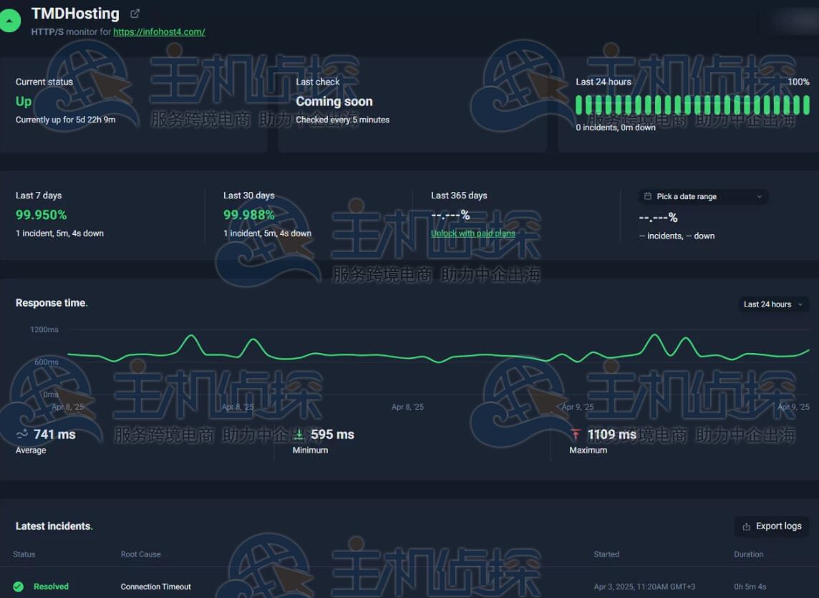Click the last bar in the Last 24 hours uptime strip
This screenshot has height=598, width=819.
pos(806,105)
